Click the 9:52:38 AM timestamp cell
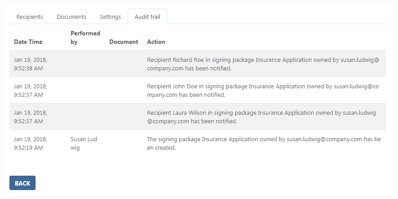This screenshot has height=199, width=398. tap(31, 64)
